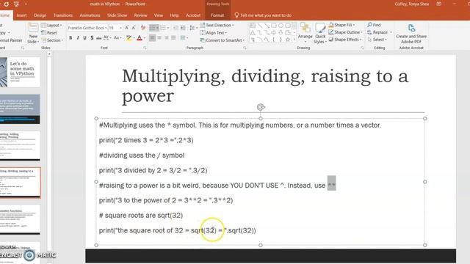Open the Columns dropdown
The height and width of the screenshot is (264, 470).
click(184, 37)
